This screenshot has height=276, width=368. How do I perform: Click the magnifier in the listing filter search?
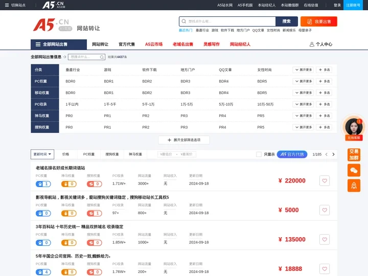coord(102,57)
